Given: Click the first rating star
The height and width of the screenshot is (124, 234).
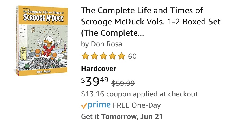Looking at the screenshot, I should coord(85,56).
